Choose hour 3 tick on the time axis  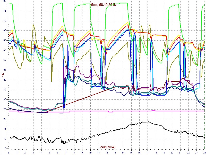click(x=33, y=152)
